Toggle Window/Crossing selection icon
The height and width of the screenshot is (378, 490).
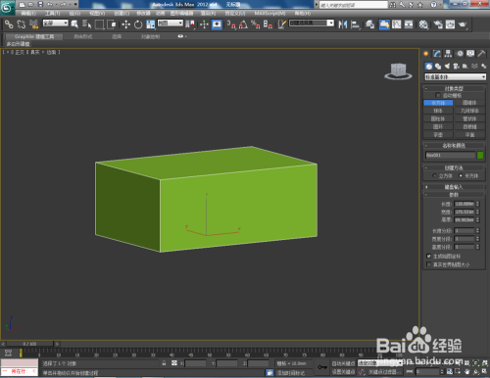coord(112,24)
